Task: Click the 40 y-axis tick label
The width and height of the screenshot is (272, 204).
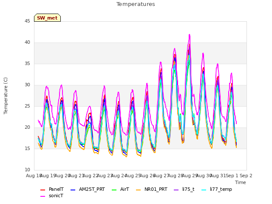Action: [27, 42]
